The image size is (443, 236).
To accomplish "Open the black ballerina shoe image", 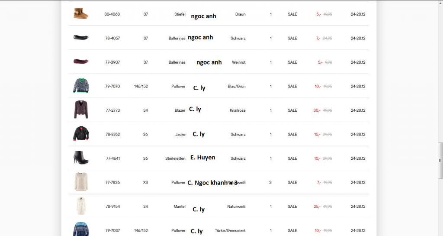I will 80,38.
